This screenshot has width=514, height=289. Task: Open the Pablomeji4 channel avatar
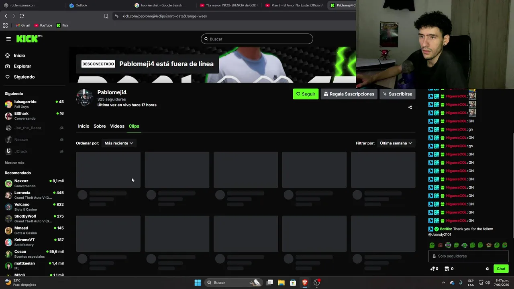pos(84,98)
